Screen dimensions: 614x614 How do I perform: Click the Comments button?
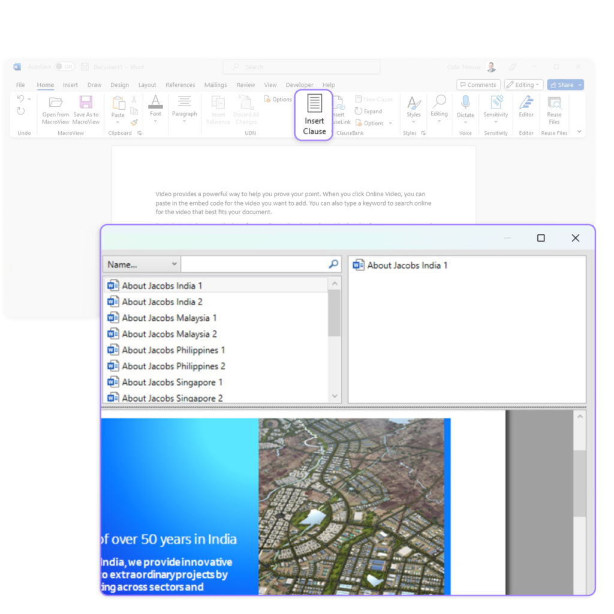click(478, 85)
